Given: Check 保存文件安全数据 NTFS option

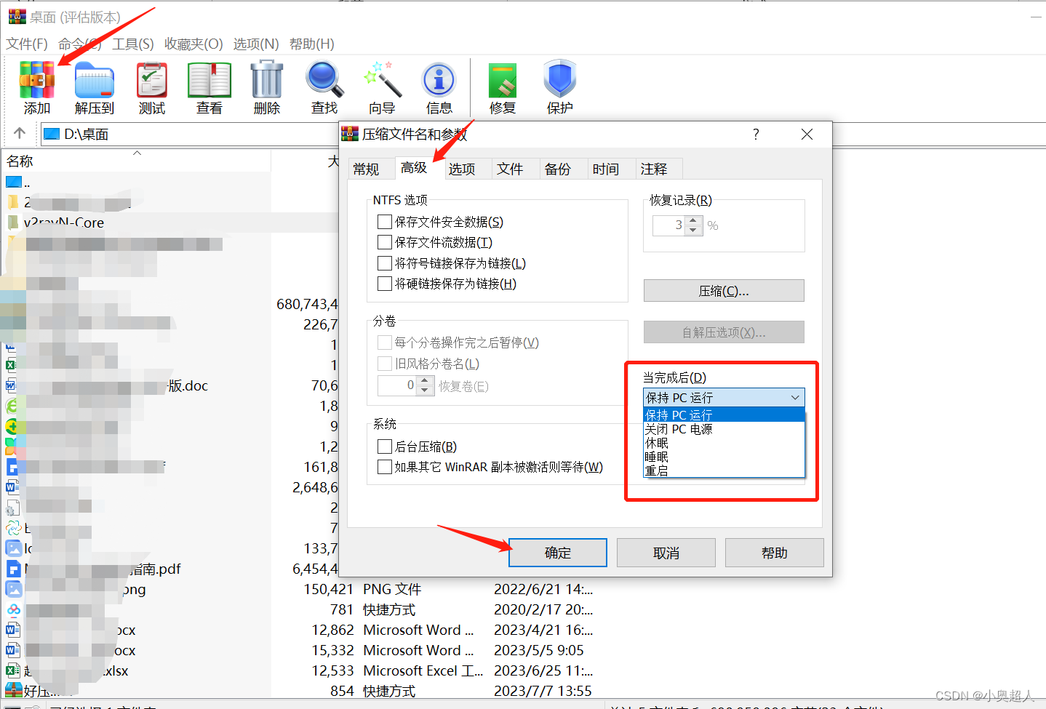Looking at the screenshot, I should pyautogui.click(x=385, y=222).
